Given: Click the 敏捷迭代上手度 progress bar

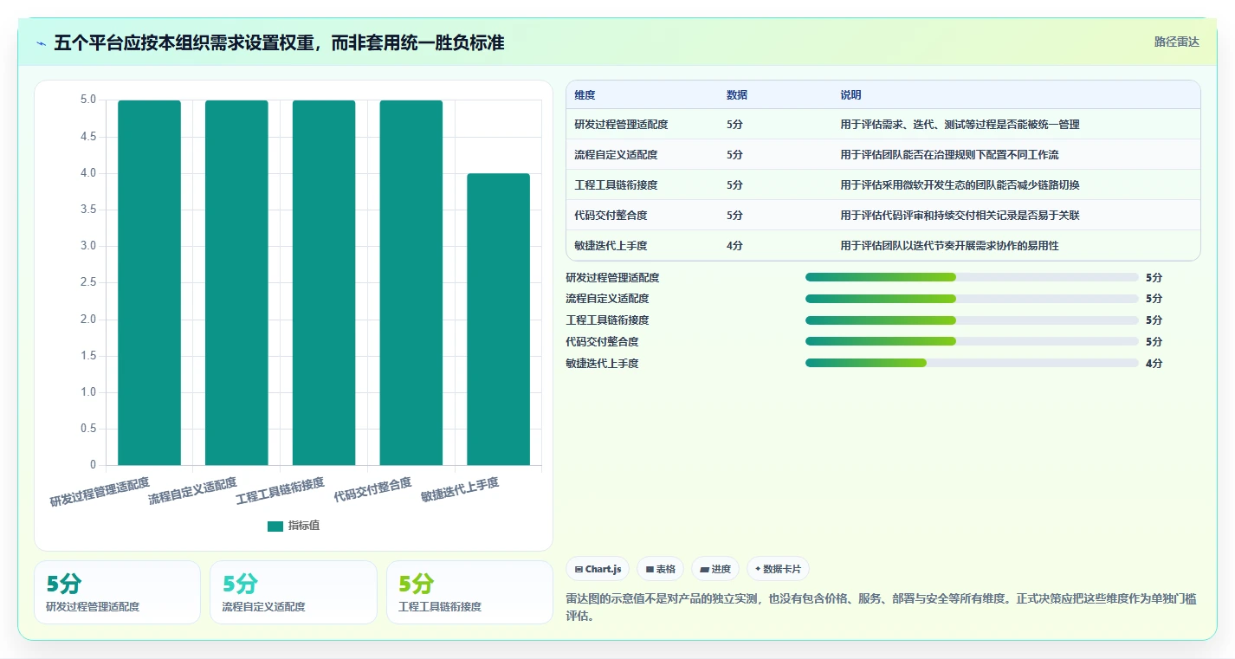Looking at the screenshot, I should (972, 363).
